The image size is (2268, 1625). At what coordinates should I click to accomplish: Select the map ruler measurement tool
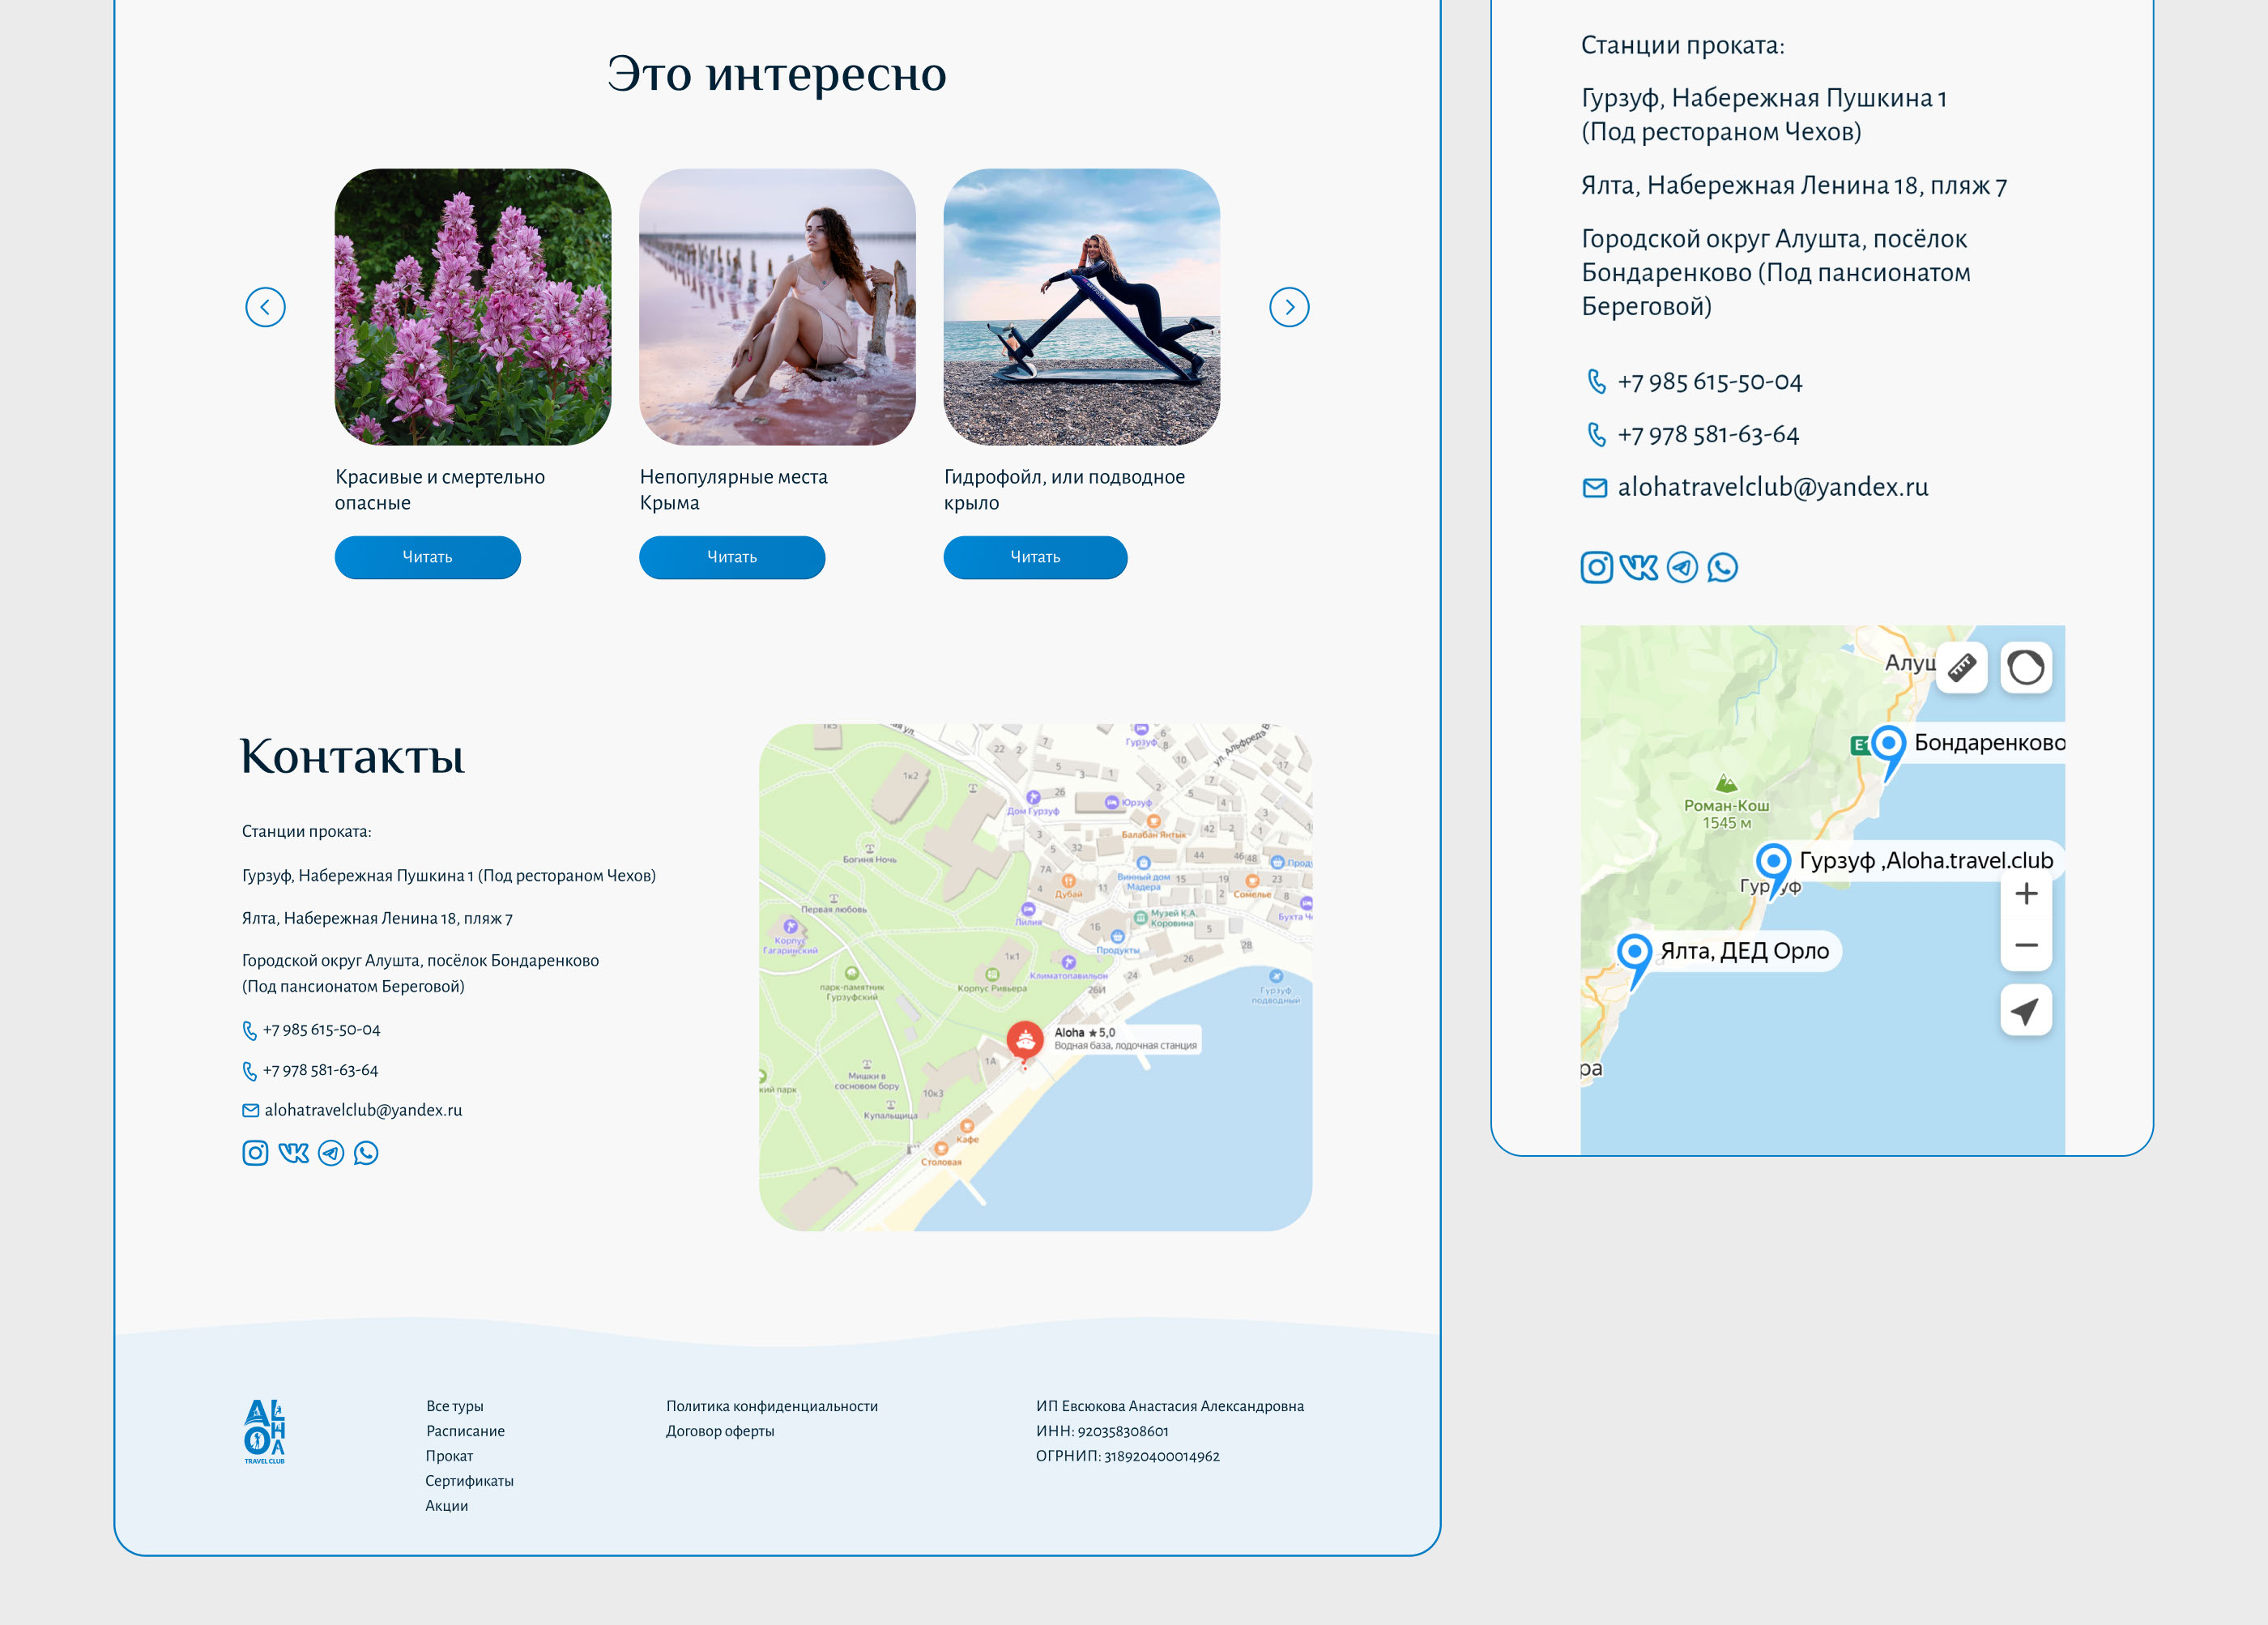pyautogui.click(x=1961, y=667)
